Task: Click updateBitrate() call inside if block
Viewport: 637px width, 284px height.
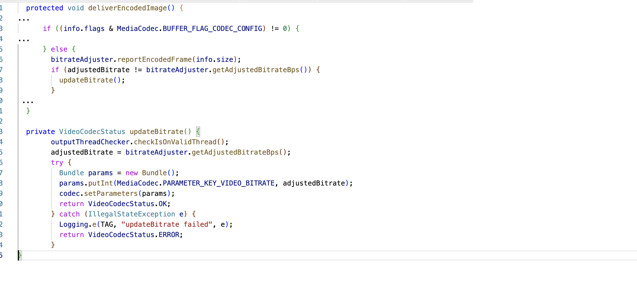Action: click(92, 80)
